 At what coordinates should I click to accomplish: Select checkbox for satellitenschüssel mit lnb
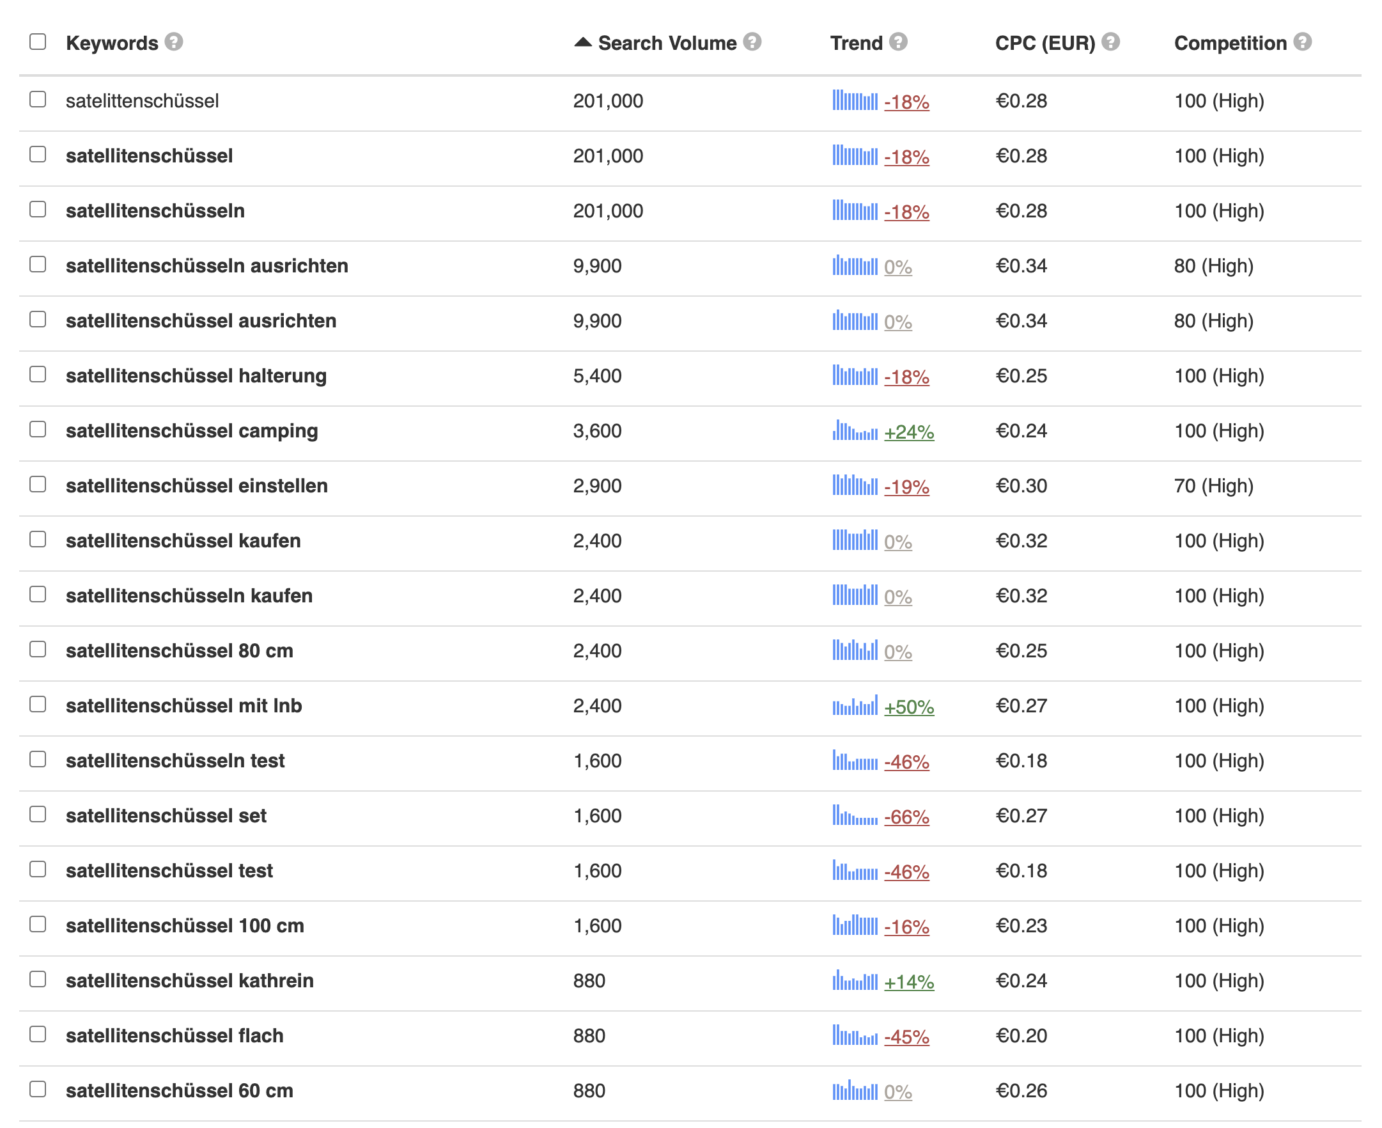pyautogui.click(x=38, y=703)
